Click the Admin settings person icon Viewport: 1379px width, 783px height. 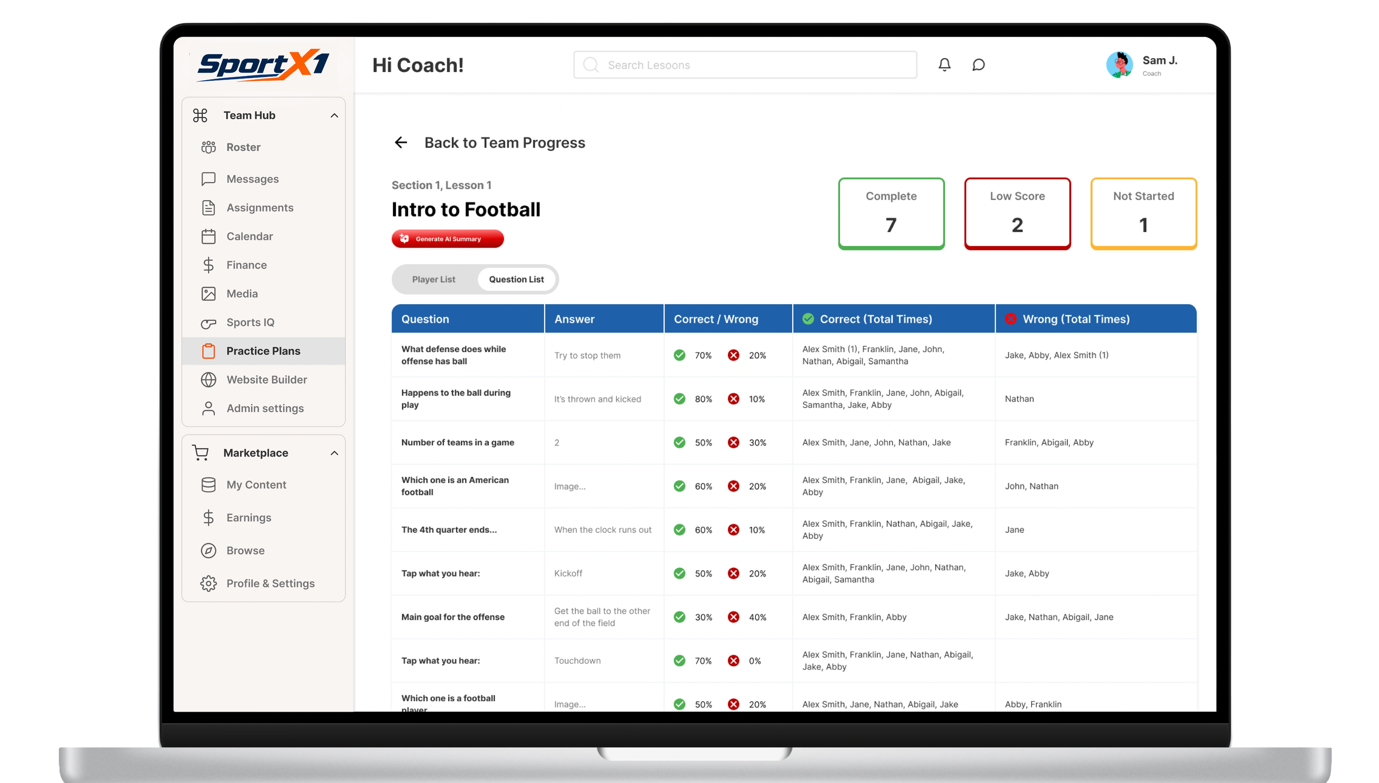tap(209, 408)
